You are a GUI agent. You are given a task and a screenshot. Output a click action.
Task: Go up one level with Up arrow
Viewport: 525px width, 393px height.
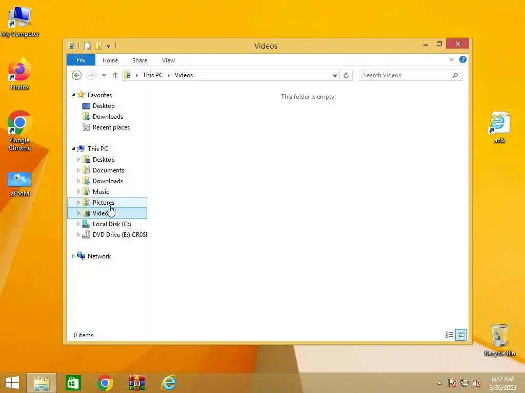point(115,75)
